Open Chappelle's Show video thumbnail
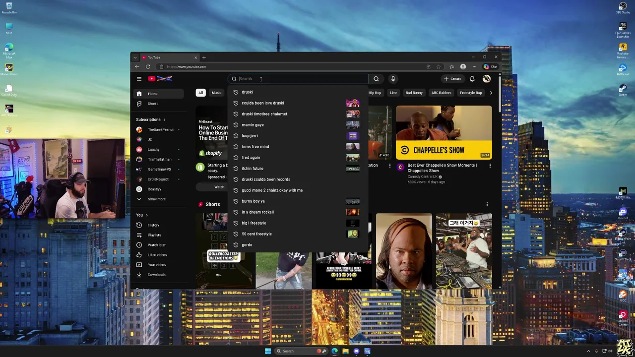The image size is (635, 357). click(444, 132)
